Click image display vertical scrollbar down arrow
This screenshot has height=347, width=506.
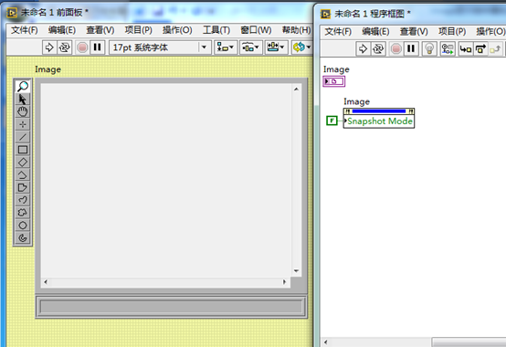pyautogui.click(x=296, y=271)
